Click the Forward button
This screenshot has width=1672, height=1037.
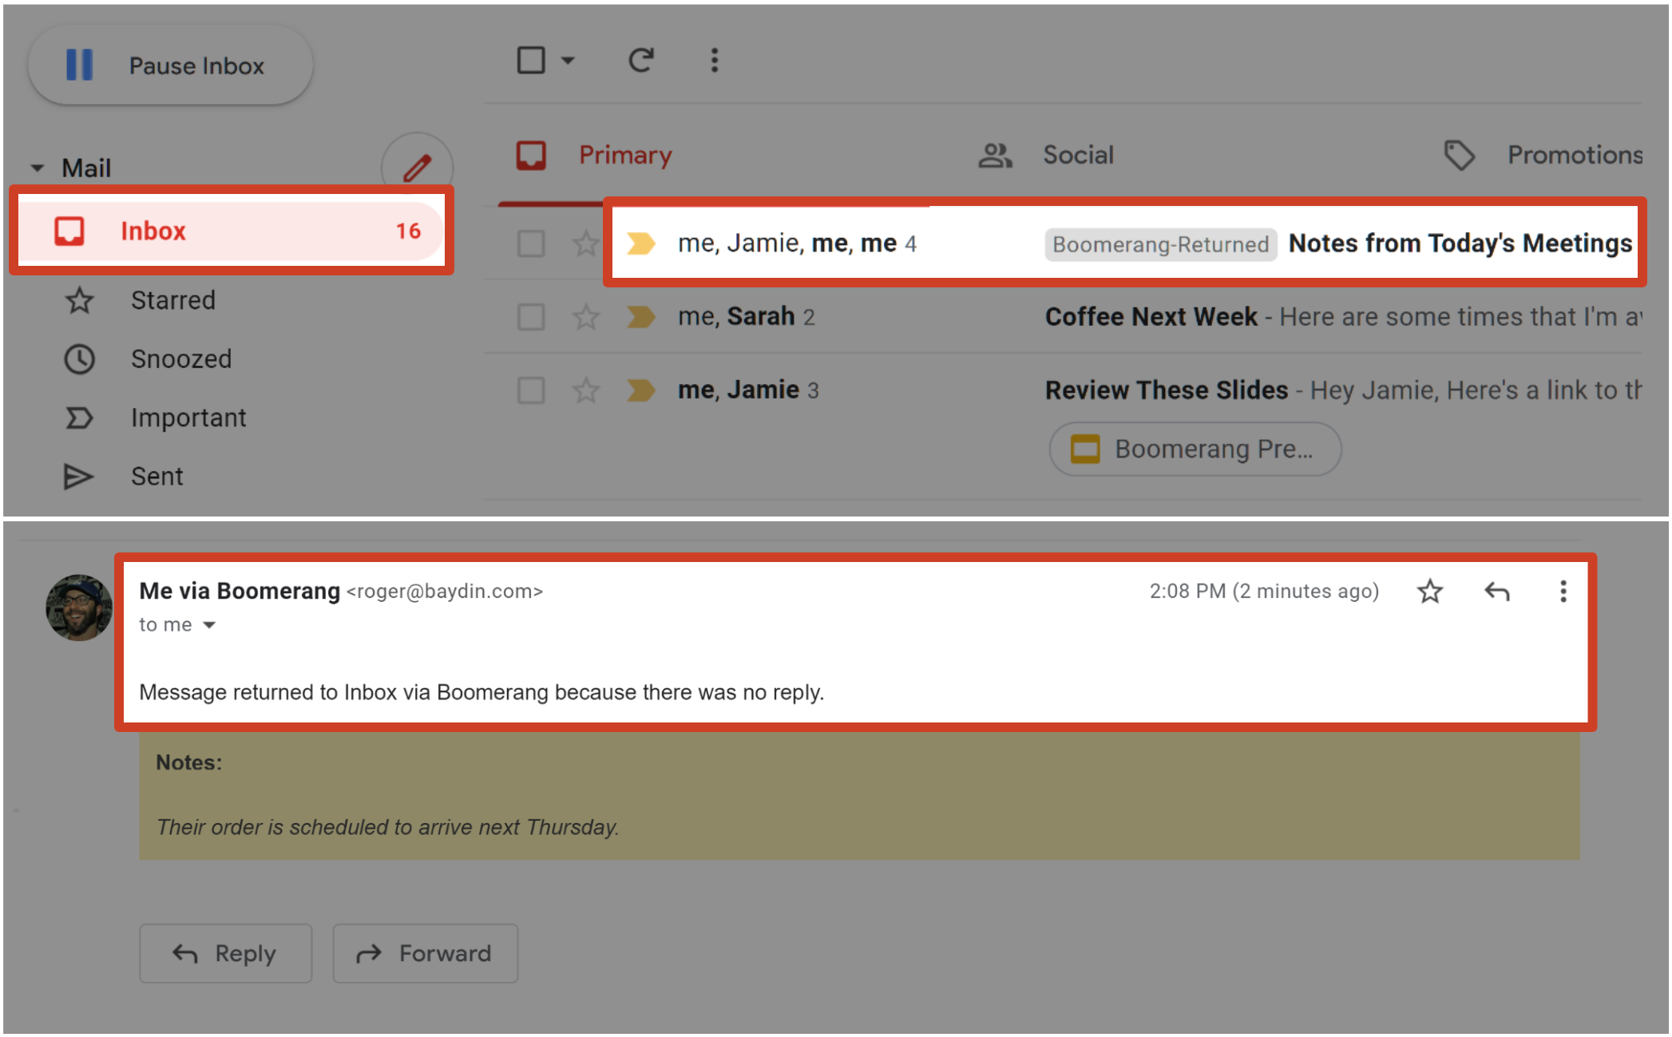coord(426,953)
